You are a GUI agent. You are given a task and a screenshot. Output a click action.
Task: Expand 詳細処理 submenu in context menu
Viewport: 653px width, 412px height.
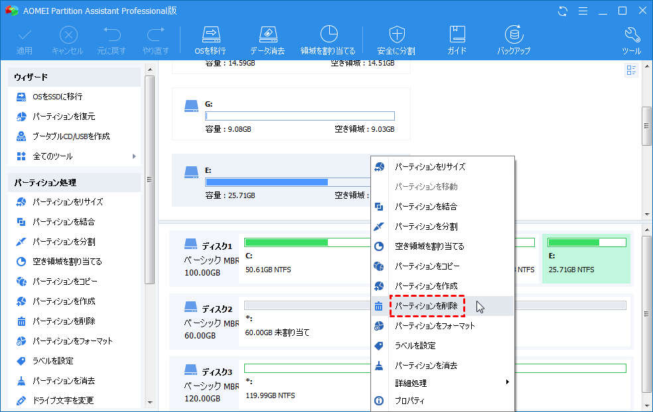point(443,384)
